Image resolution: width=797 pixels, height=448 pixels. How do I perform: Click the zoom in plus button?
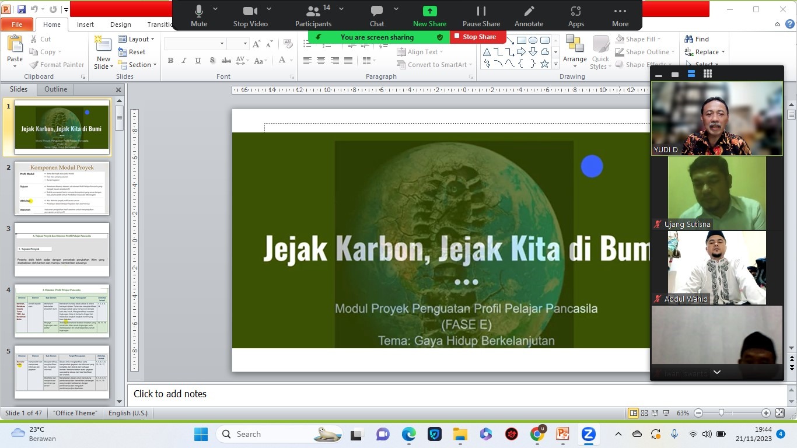point(767,413)
